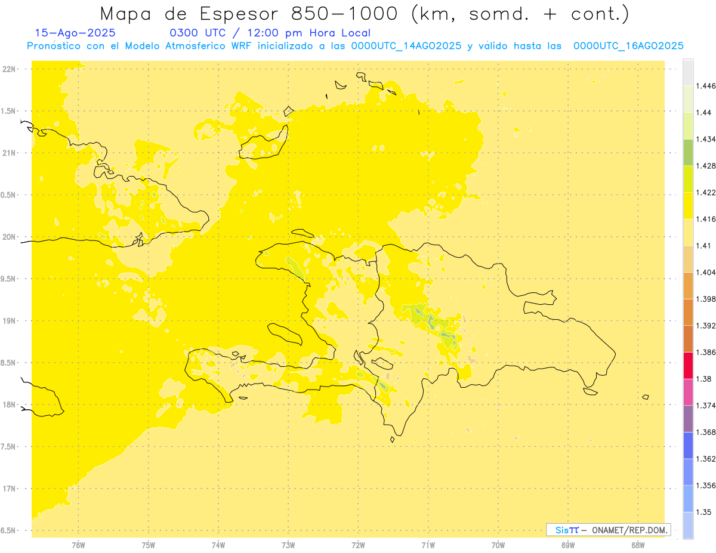
Task: Click the pink swatch between 1.374 and 1.38
Action: (x=688, y=392)
